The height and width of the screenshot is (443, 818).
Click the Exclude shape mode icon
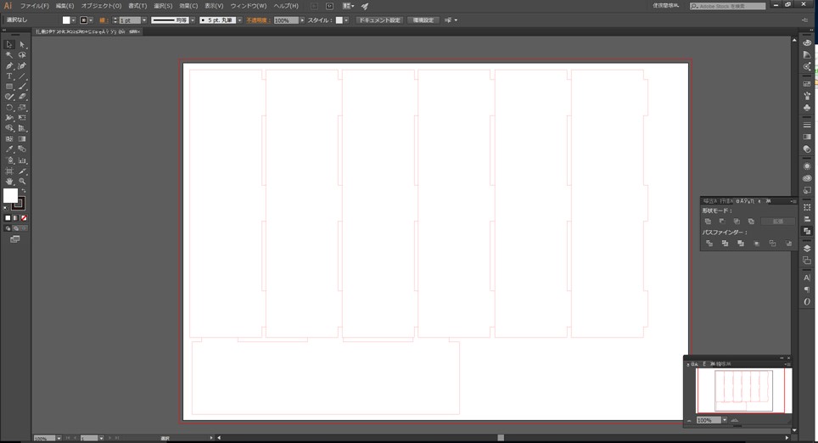(x=751, y=222)
